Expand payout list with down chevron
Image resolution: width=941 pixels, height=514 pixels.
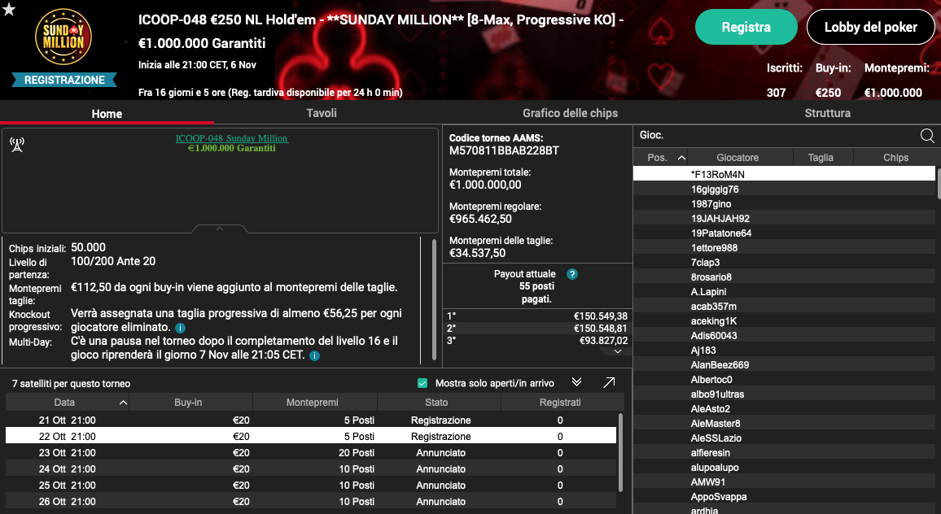click(618, 351)
